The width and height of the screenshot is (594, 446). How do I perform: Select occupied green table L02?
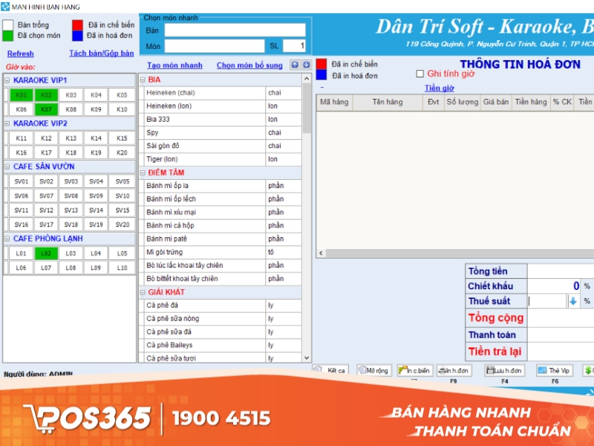coord(45,253)
